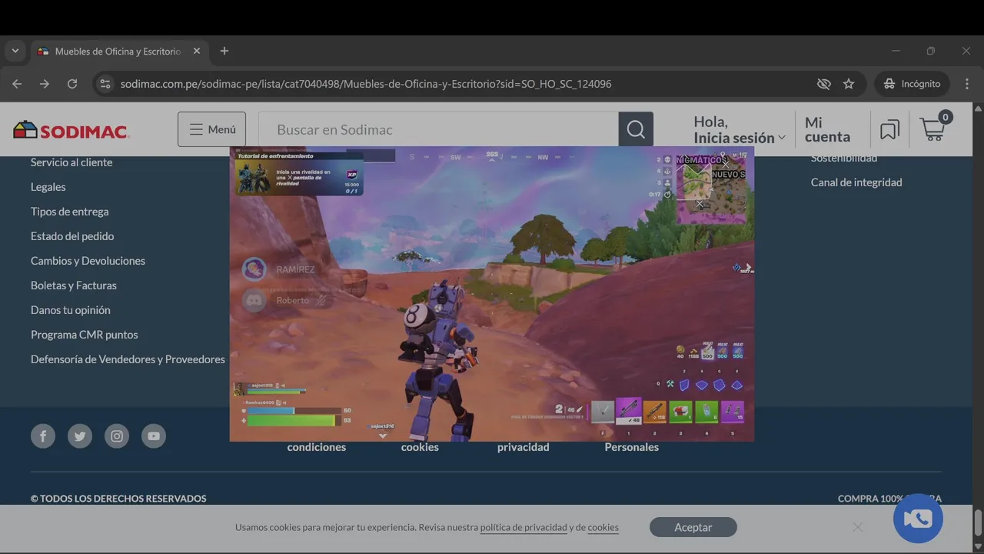Open the footer Personales link
Viewport: 984px width, 554px height.
(x=632, y=447)
